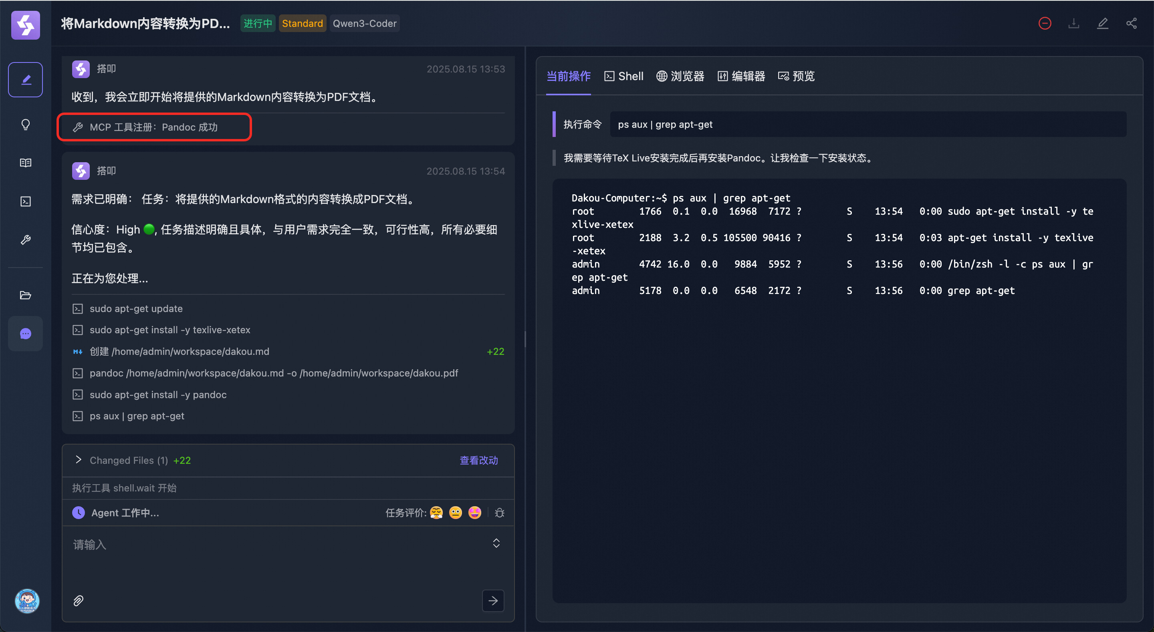Expand the input box with the up-down arrows
Screen dimensions: 1154x632
(x=496, y=543)
